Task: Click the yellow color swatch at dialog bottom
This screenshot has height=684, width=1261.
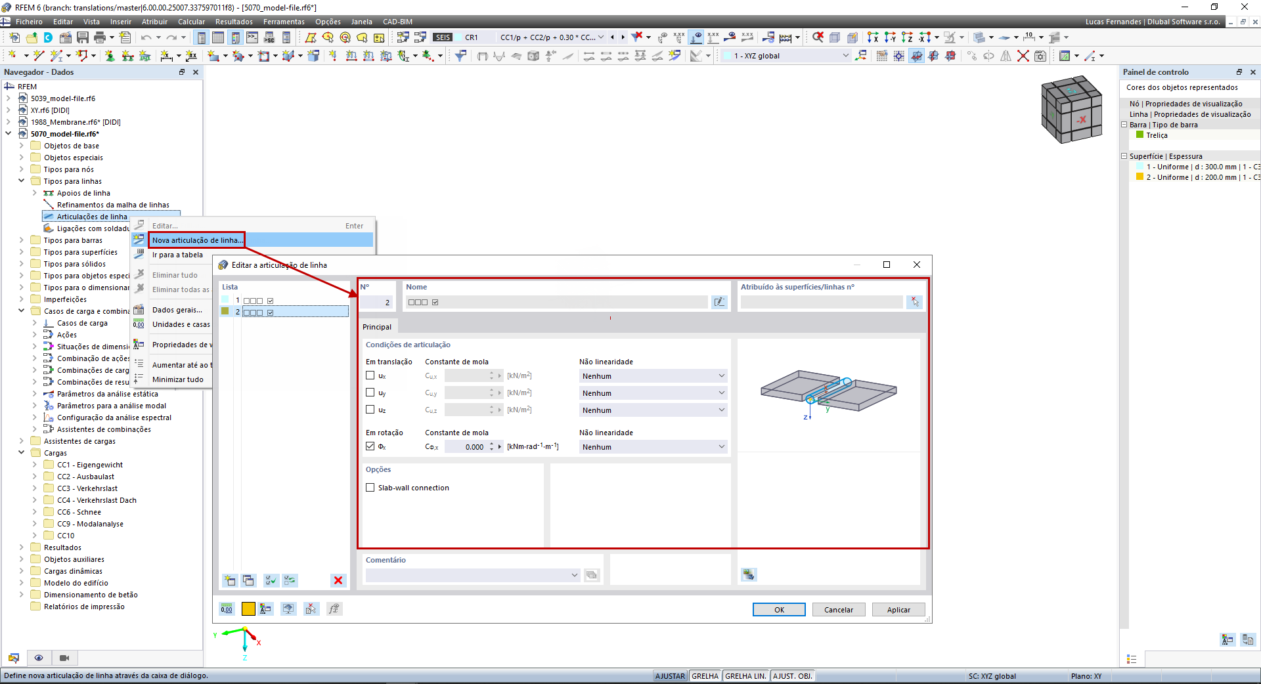Action: coord(248,609)
